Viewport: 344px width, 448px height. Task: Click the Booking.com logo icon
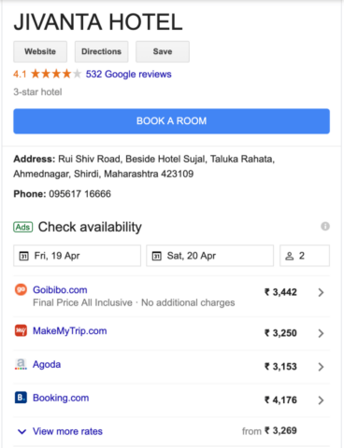tap(21, 398)
